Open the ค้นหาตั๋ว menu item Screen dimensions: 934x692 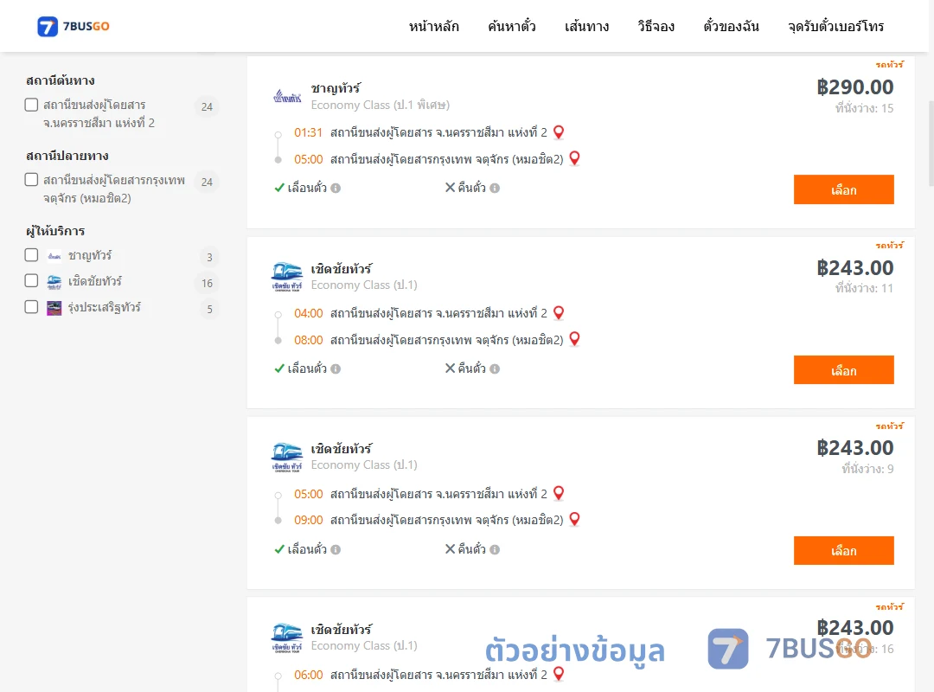coord(512,26)
